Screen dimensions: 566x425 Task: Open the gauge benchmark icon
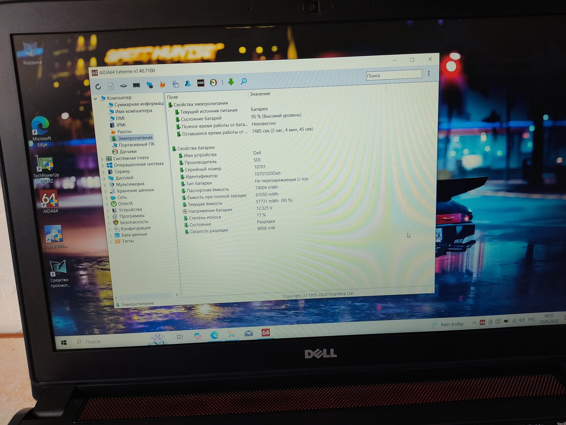[213, 82]
